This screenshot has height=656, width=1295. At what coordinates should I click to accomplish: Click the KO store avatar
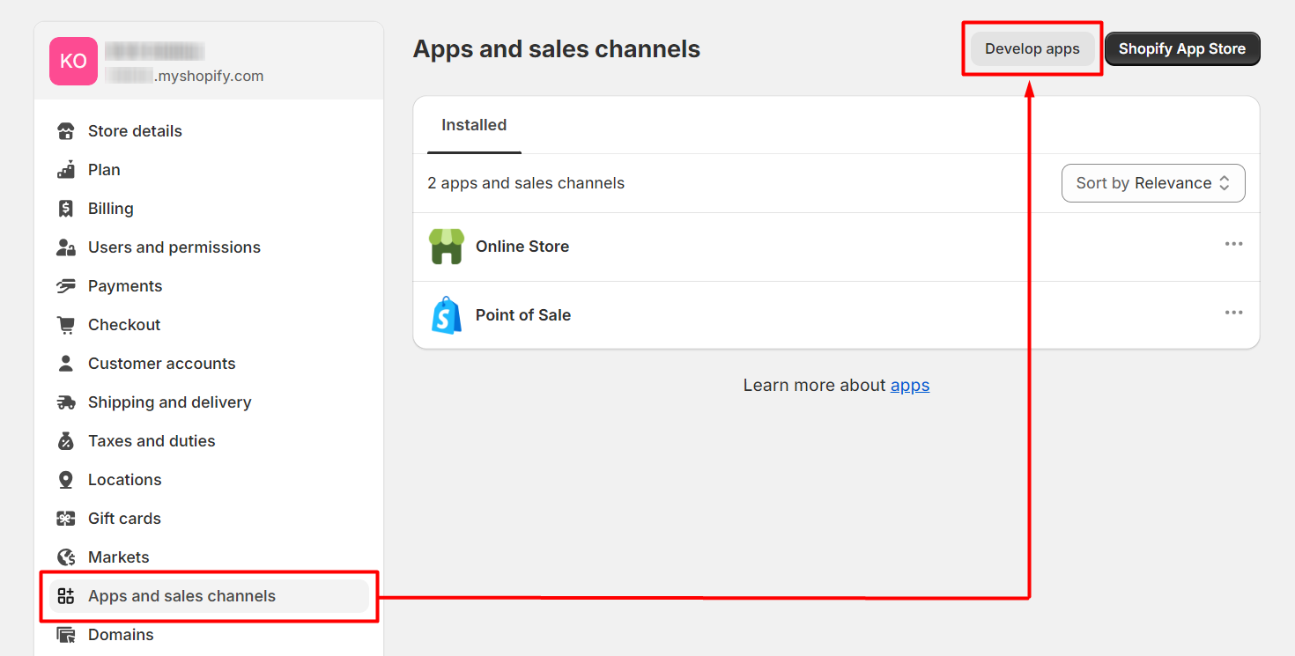(x=73, y=61)
